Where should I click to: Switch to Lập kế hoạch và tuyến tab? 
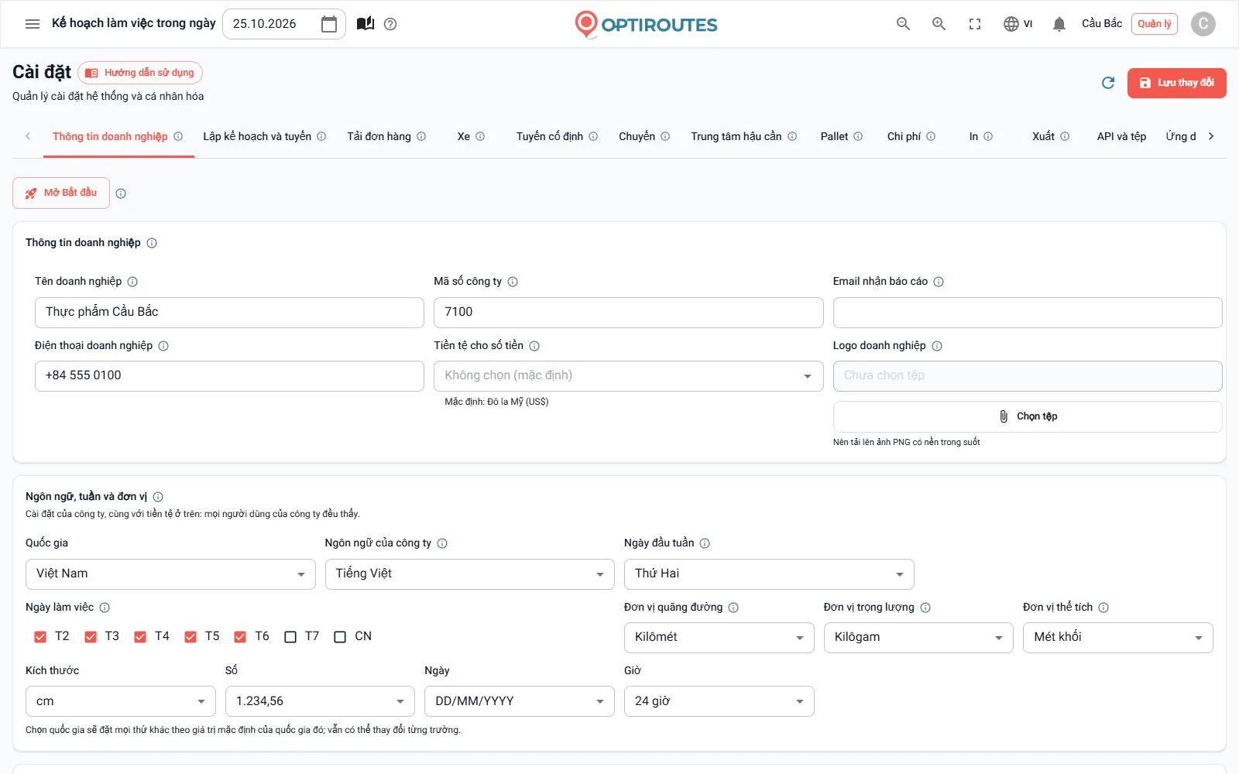264,137
